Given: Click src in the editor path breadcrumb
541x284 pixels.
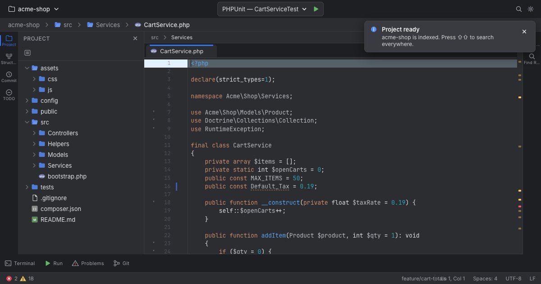Looking at the screenshot, I should click(x=155, y=37).
